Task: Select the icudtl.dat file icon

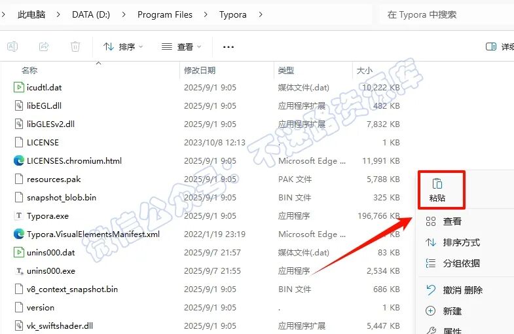Action: pos(19,87)
